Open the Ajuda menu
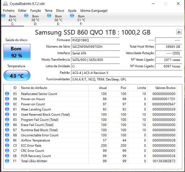Image resolution: width=185 pixels, height=172 pixels. pyautogui.click(x=72, y=11)
